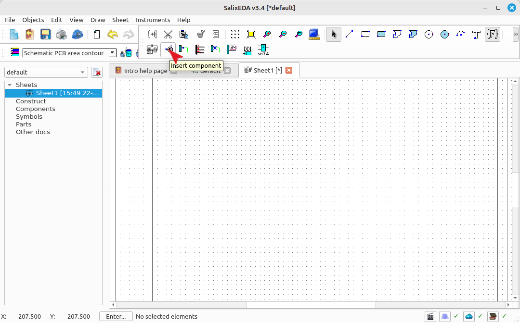Zoom in with the plus magnifier
The image size is (520, 323).
[x=267, y=34]
